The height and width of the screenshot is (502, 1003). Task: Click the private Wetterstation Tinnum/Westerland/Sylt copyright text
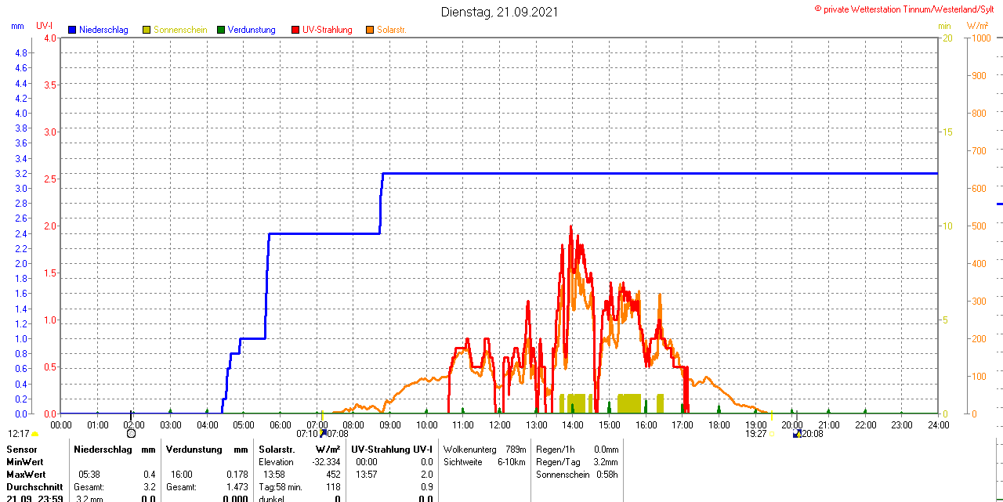[907, 9]
